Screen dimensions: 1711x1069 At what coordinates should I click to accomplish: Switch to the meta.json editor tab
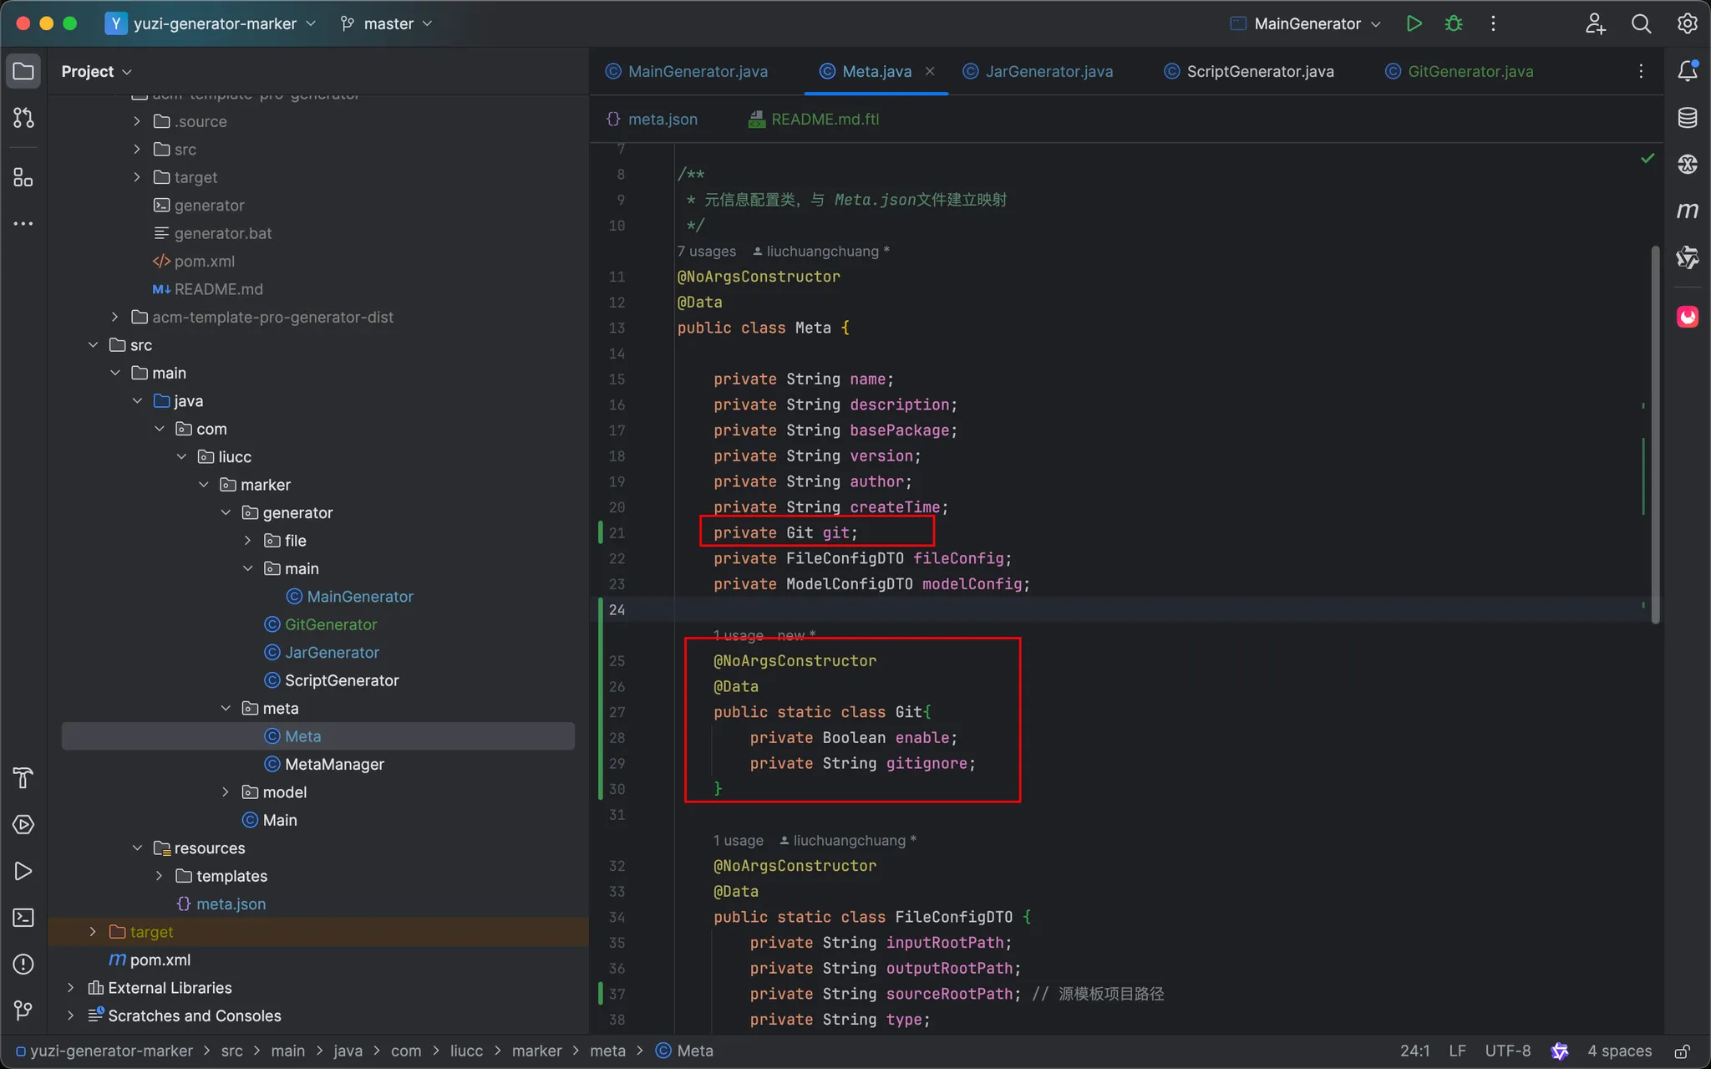(x=662, y=119)
